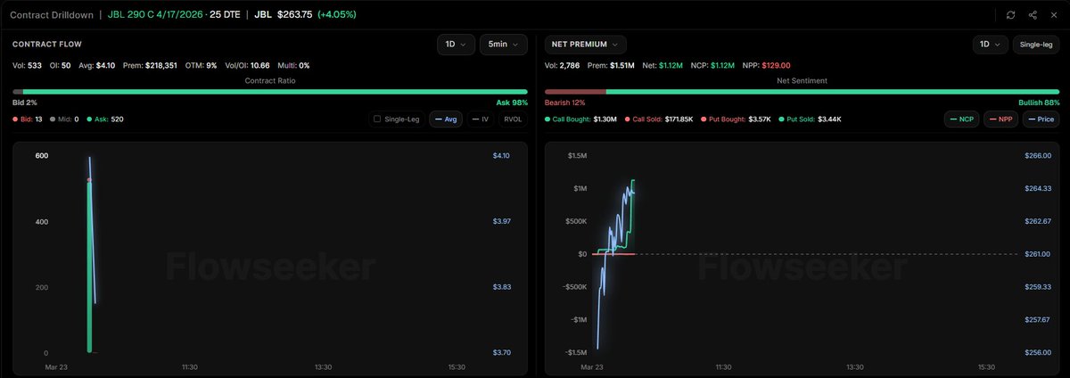Refresh the contract drilldown data
Image resolution: width=1070 pixels, height=378 pixels.
1010,15
